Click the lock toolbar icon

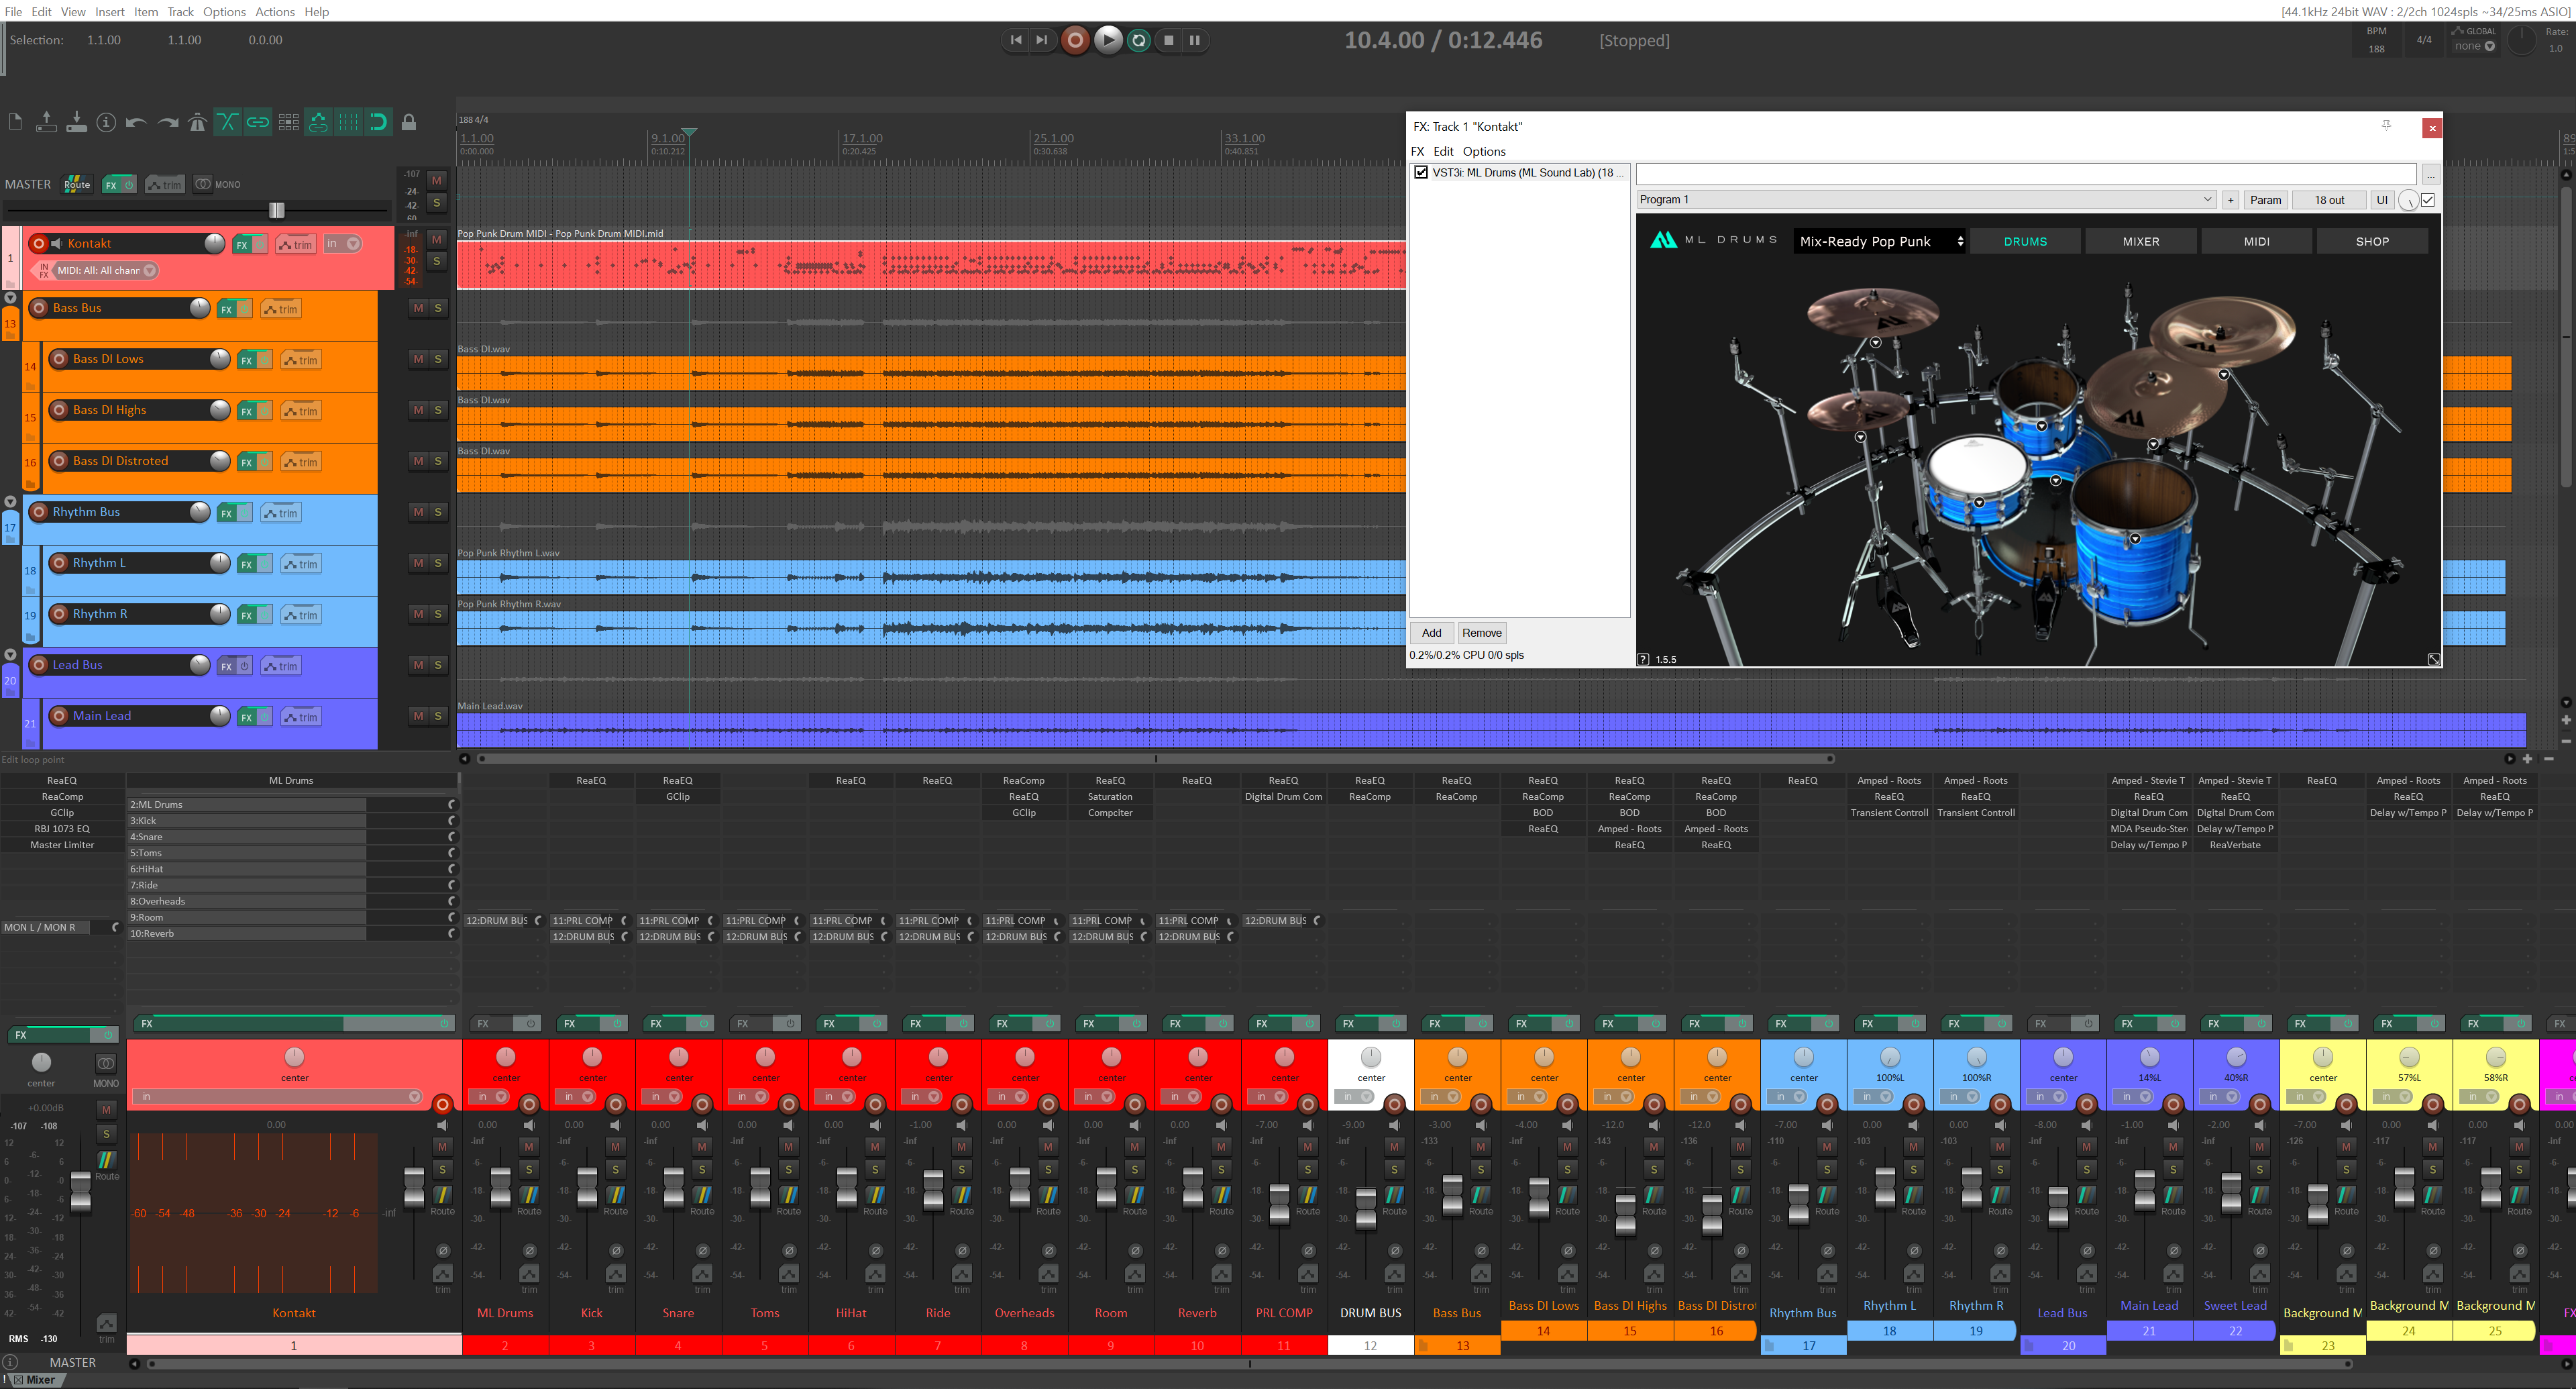point(408,122)
